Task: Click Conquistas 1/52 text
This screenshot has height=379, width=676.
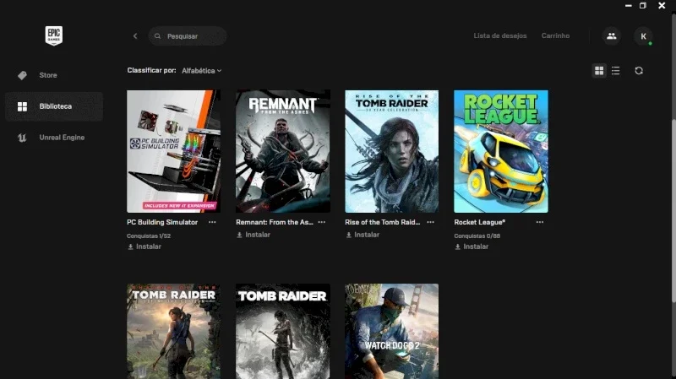Action: click(x=149, y=236)
